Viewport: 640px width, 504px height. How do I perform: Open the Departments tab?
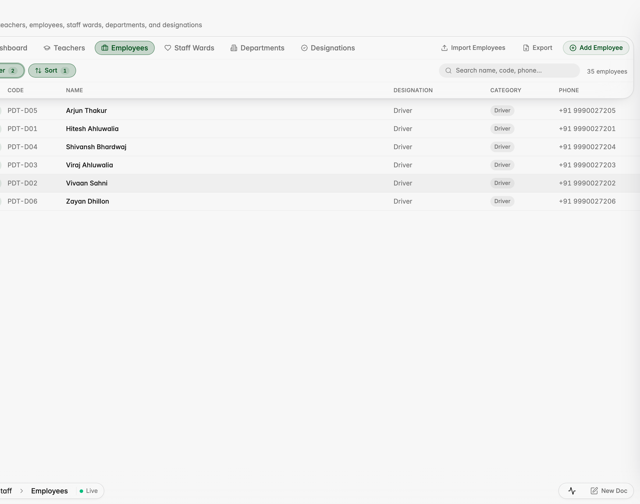[x=257, y=48]
